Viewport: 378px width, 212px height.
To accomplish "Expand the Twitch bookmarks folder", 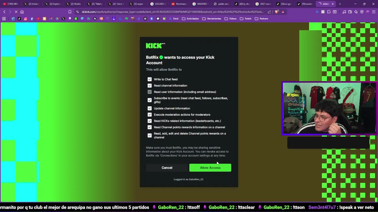I will [246, 19].
